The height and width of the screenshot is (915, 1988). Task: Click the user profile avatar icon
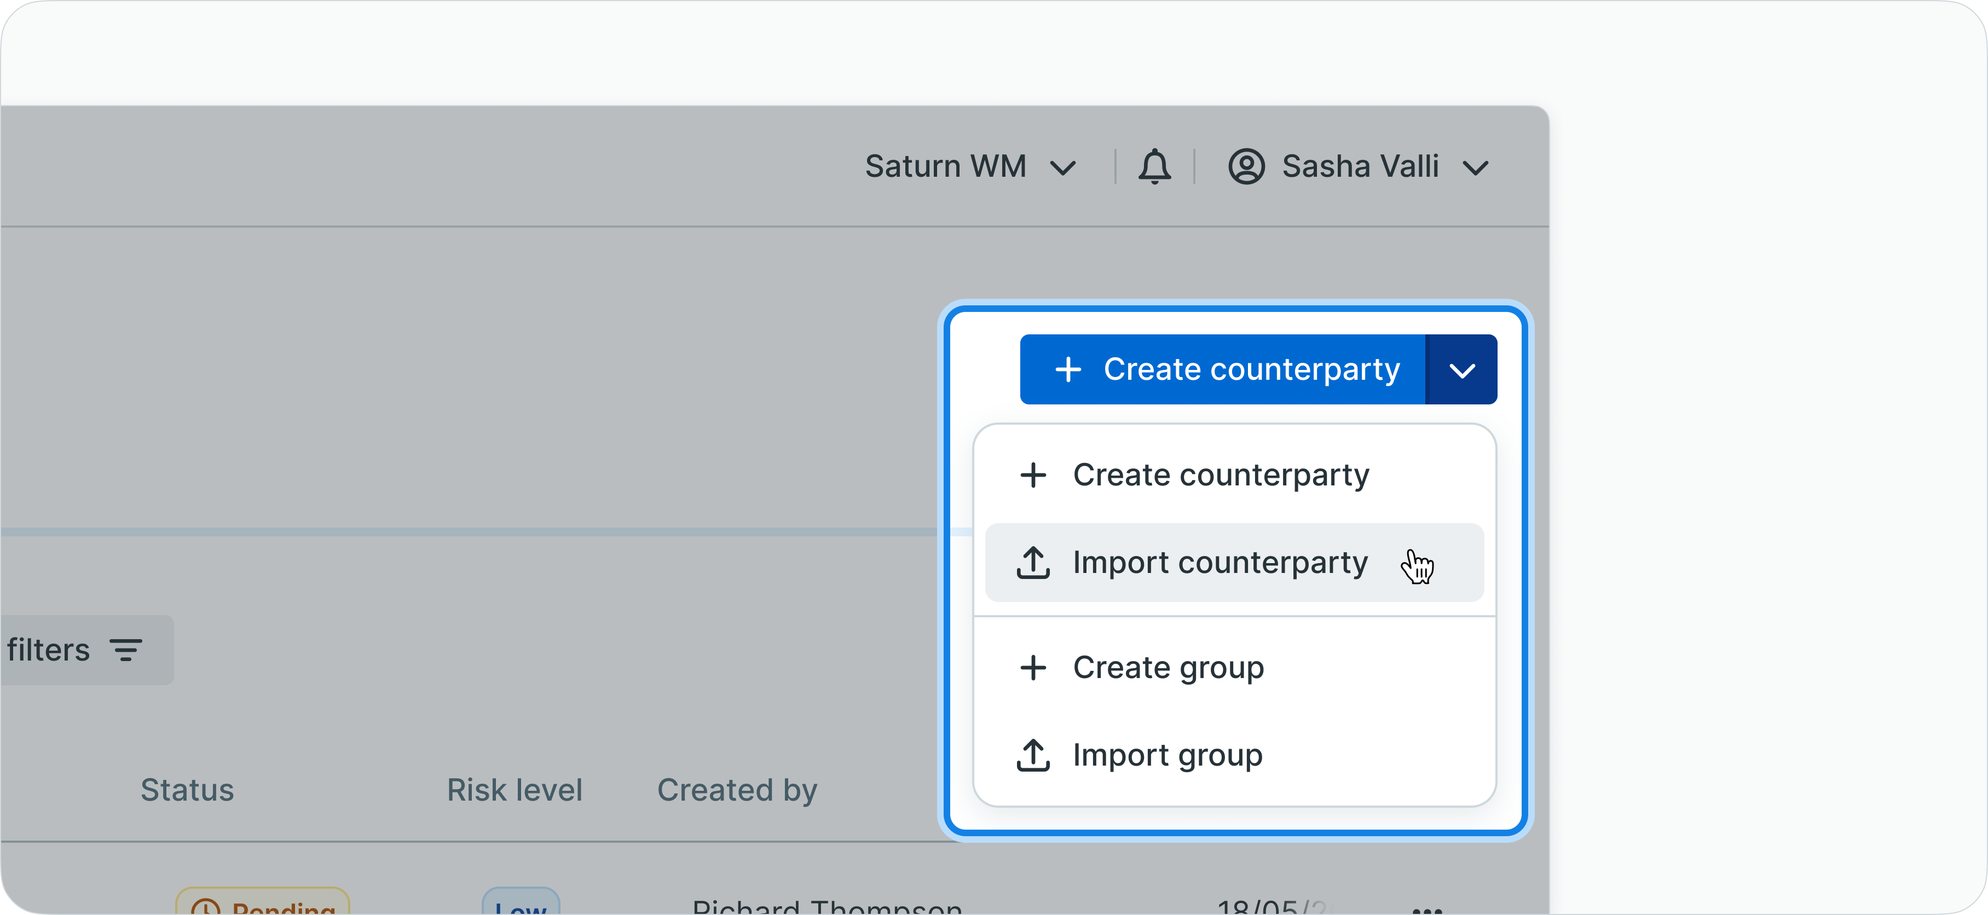coord(1246,167)
